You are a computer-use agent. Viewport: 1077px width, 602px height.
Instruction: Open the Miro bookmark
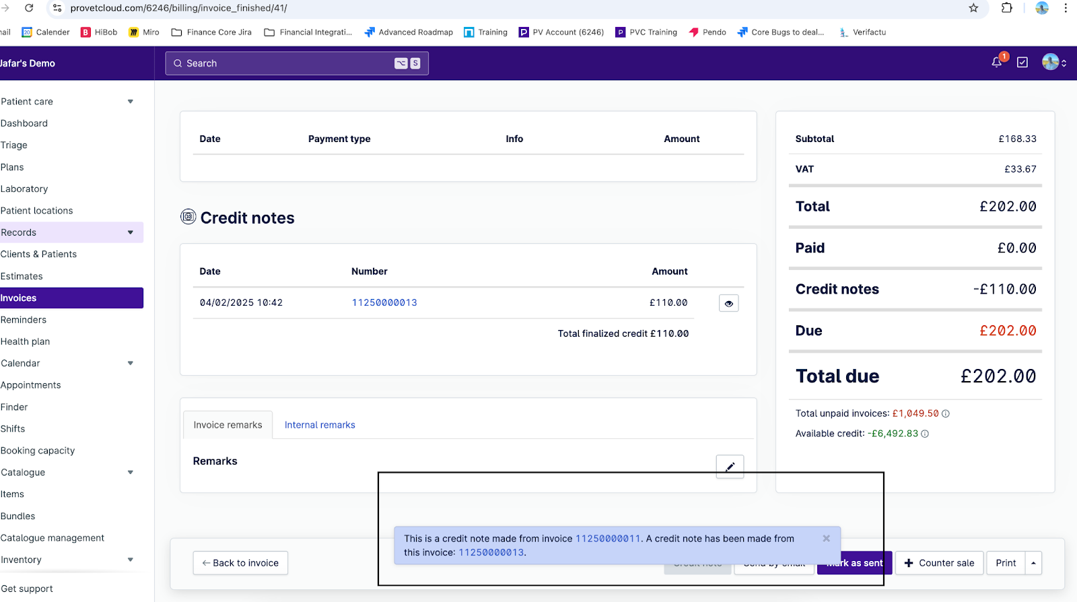(x=144, y=32)
